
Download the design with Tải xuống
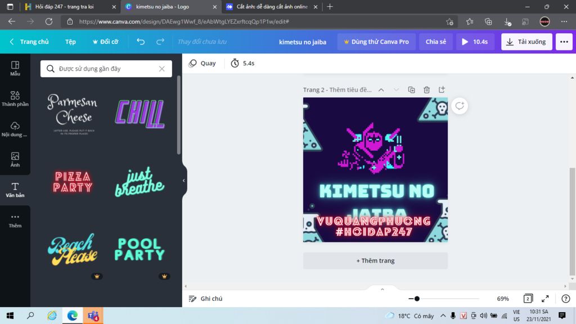click(x=526, y=42)
